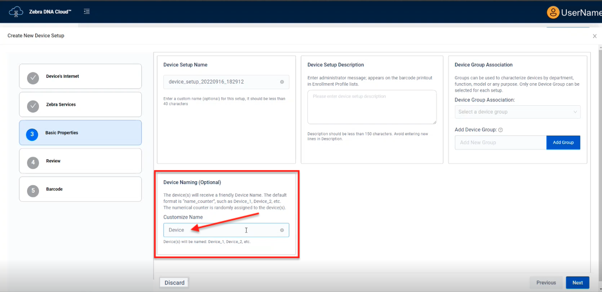Toggle the sidebar menu collapse icon

87,11
